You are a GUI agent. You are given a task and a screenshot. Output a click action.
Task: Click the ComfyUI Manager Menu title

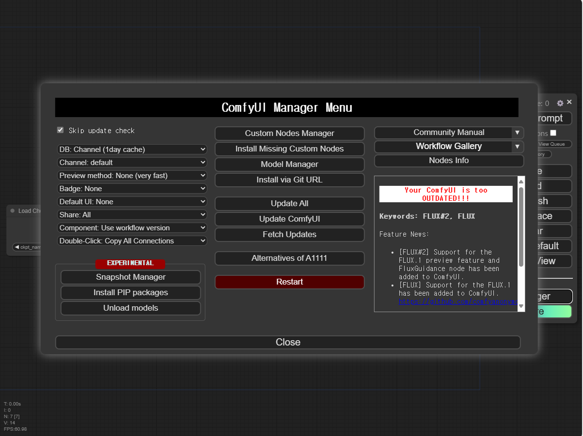pyautogui.click(x=286, y=107)
